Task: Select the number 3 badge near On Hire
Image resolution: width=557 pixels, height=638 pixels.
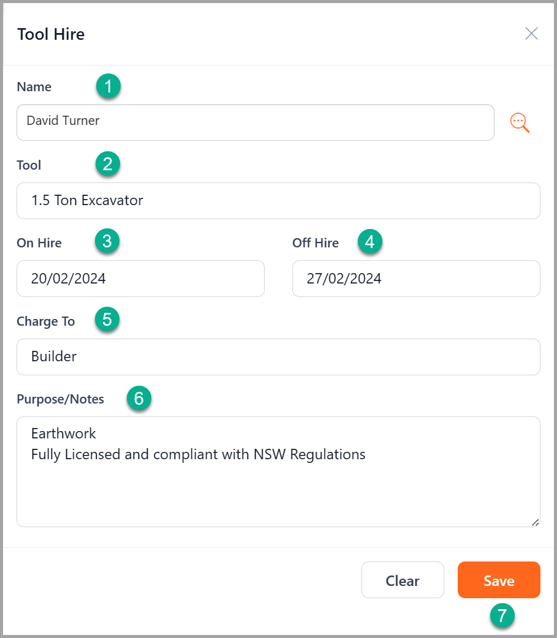Action: tap(107, 242)
